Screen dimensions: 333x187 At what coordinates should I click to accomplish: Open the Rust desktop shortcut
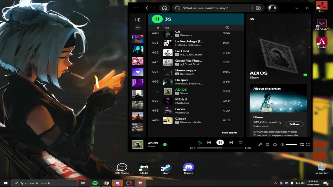[322, 7]
